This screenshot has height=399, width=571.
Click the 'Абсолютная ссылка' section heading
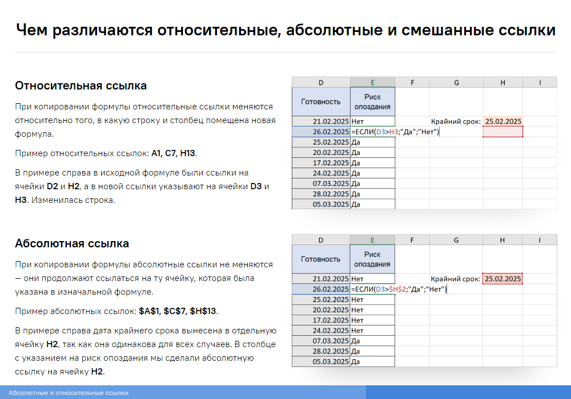pyautogui.click(x=72, y=243)
